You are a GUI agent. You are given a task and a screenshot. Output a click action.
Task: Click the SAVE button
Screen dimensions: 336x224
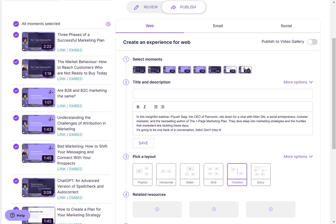[143, 143]
